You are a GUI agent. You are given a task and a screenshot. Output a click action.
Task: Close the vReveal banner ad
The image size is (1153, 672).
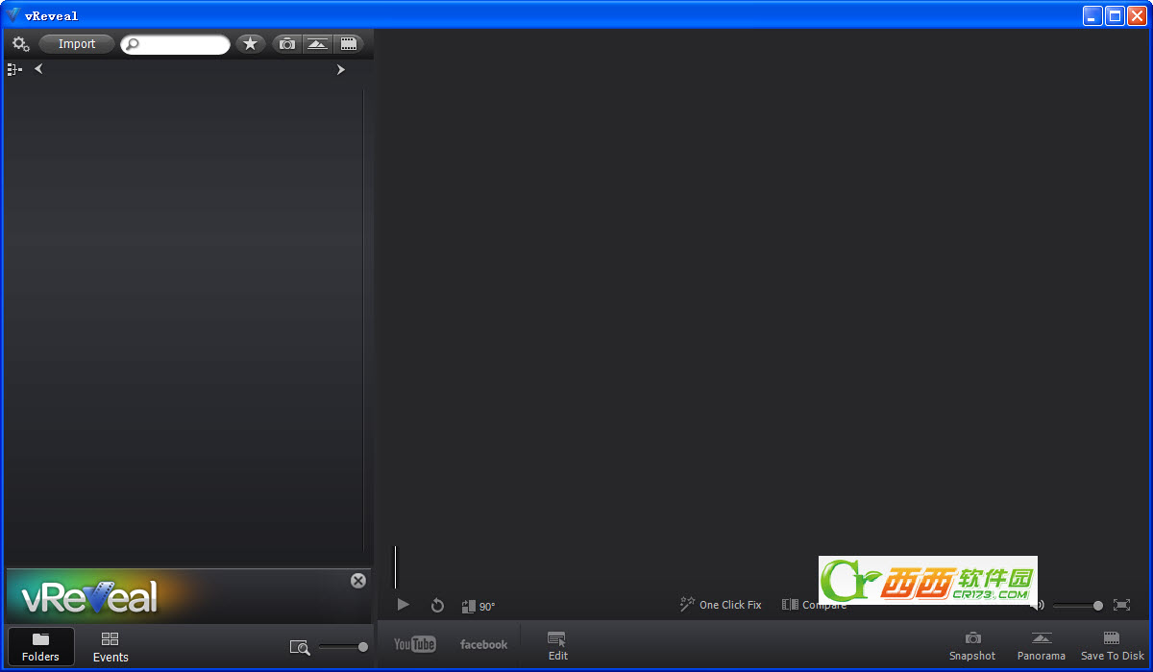pyautogui.click(x=358, y=581)
